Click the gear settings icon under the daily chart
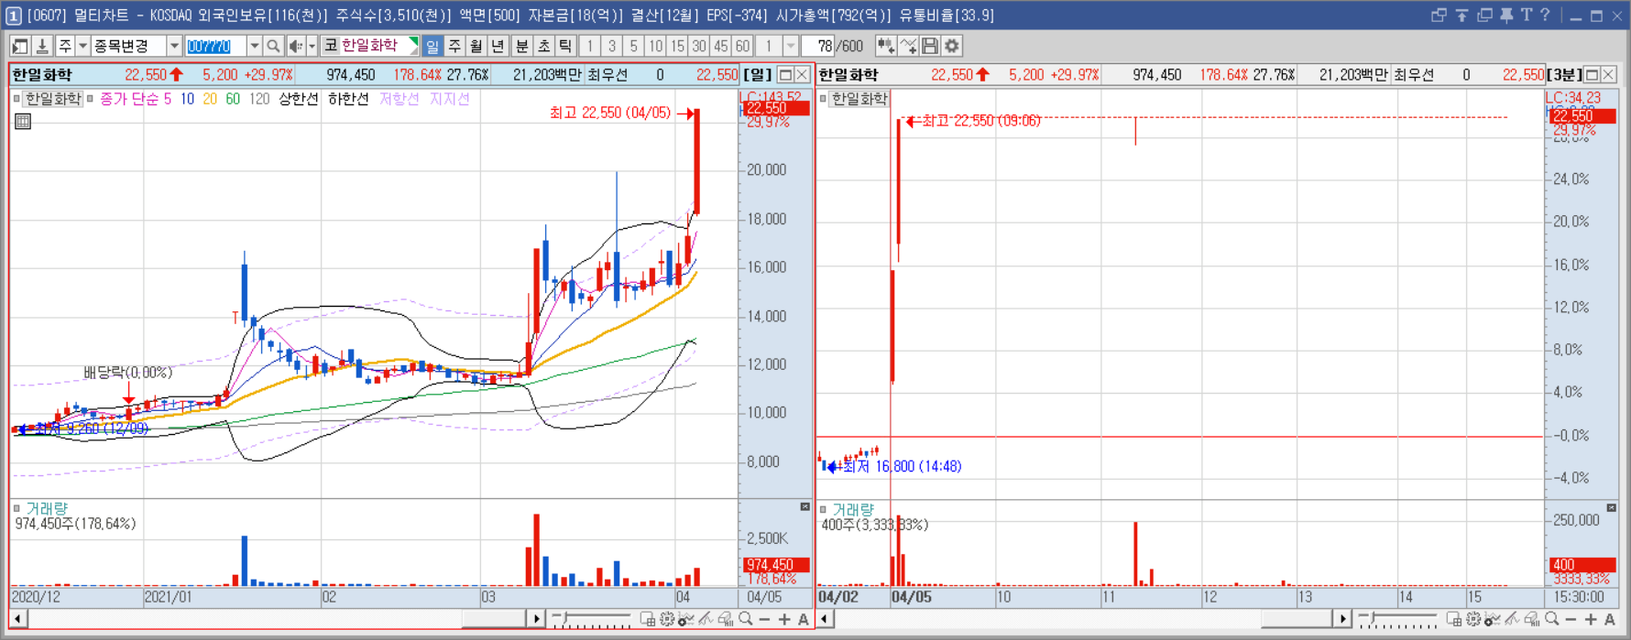Screen dimensions: 1631x640 (668, 620)
